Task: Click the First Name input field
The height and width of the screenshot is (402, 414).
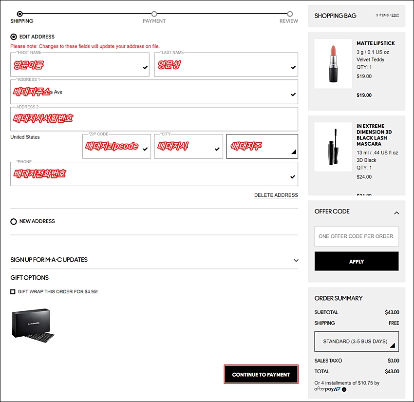Action: 80,65
